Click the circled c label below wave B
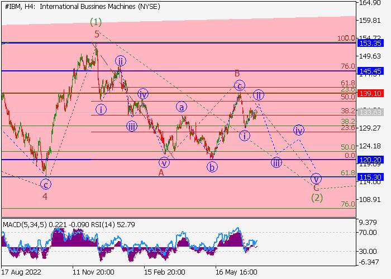The height and width of the screenshot is (279, 391). [x=240, y=86]
